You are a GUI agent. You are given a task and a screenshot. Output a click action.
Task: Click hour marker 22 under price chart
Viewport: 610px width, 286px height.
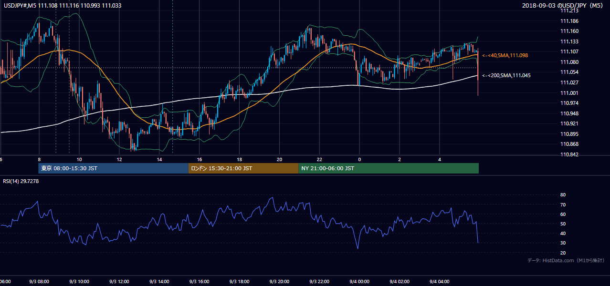pyautogui.click(x=319, y=159)
